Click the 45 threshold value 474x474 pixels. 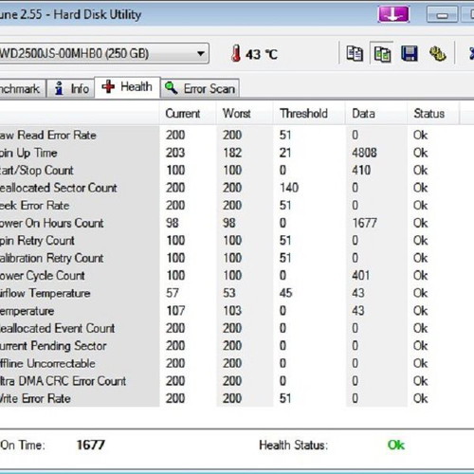click(285, 293)
